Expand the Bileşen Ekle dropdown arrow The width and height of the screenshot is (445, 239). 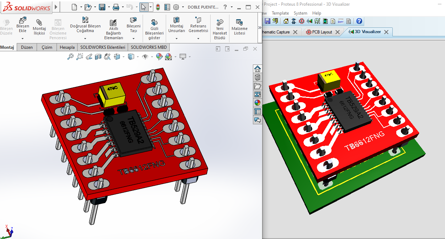coord(22,38)
